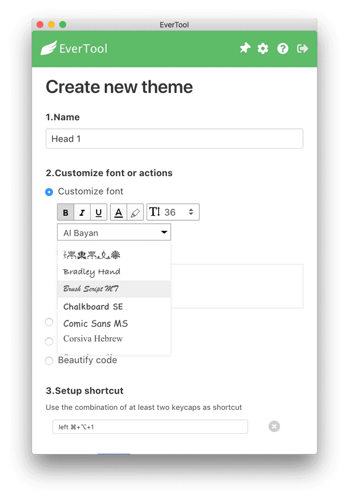Clear shortcut with the X icon
The width and height of the screenshot is (349, 500).
(x=275, y=427)
